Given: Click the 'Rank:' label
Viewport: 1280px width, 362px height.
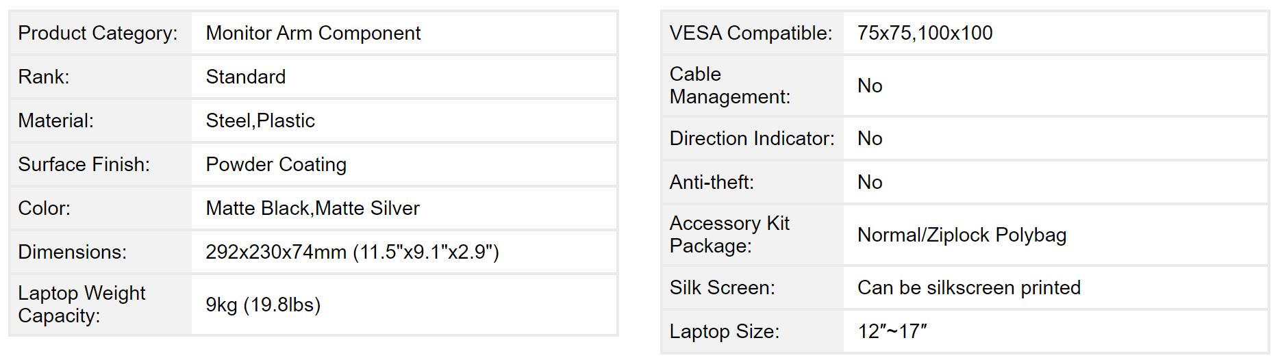Looking at the screenshot, I should (44, 77).
